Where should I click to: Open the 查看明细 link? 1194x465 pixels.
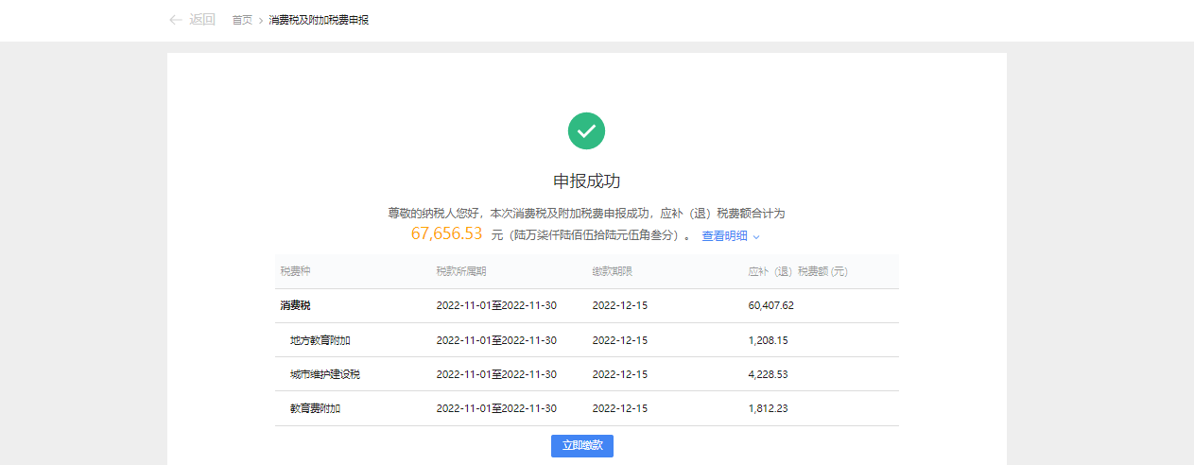(724, 236)
